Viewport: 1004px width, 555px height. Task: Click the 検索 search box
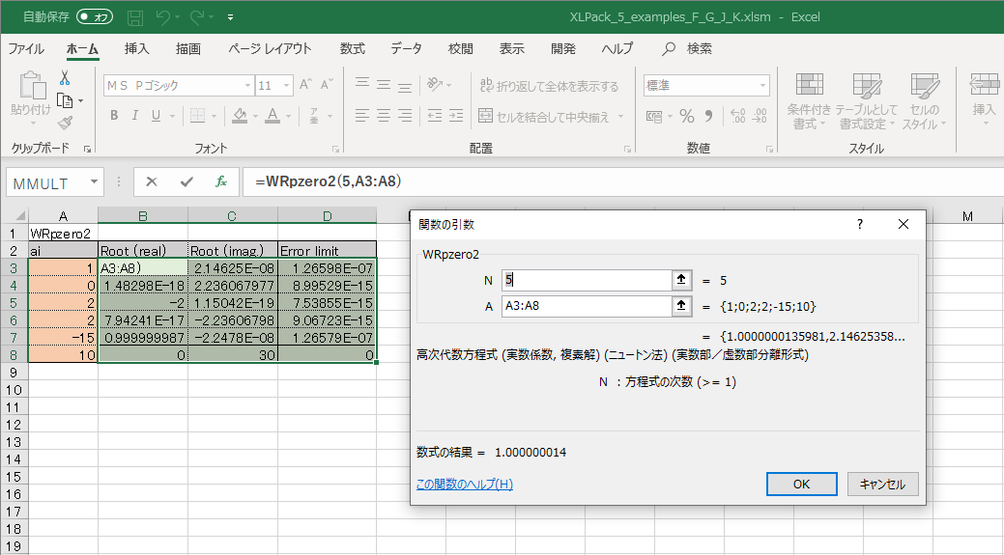coord(687,48)
